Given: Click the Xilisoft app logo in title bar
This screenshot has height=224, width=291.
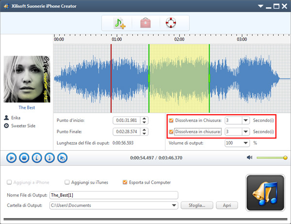Looking at the screenshot, I should (x=6, y=6).
